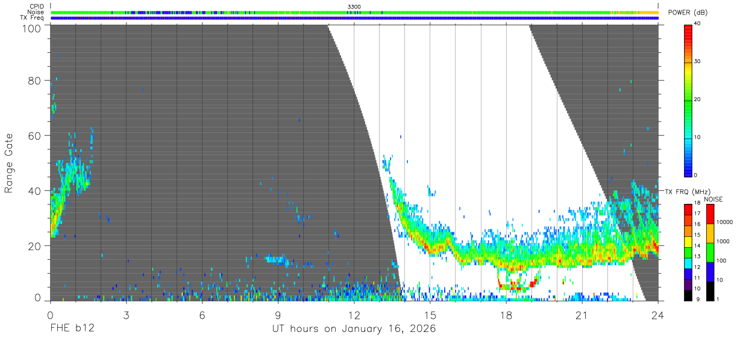740x341 pixels.
Task: Click the 10 label on the power colorbar
Action: coord(698,138)
